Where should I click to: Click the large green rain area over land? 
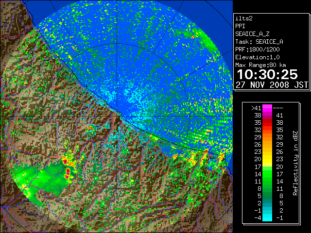click(x=43, y=179)
